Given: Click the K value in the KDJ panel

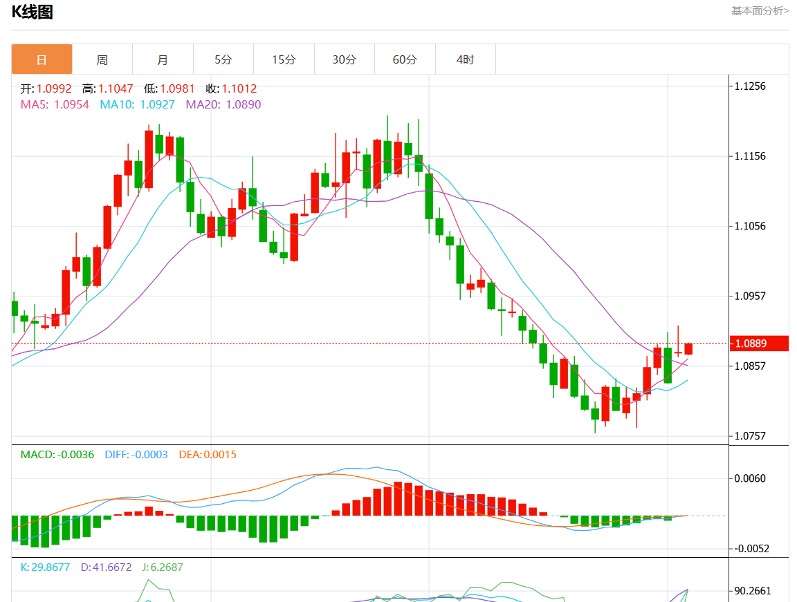Looking at the screenshot, I should click(x=45, y=567).
